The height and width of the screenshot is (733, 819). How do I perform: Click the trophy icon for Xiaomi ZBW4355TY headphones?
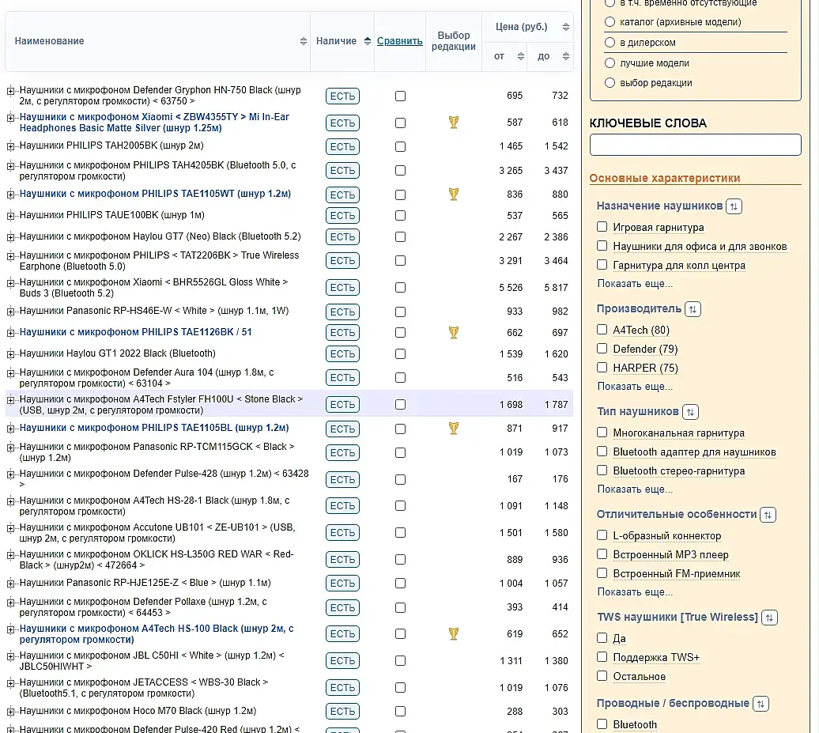pyautogui.click(x=454, y=123)
